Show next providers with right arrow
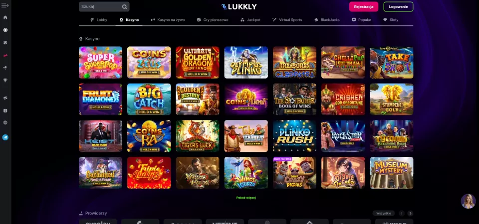This screenshot has width=479, height=224. 410,214
